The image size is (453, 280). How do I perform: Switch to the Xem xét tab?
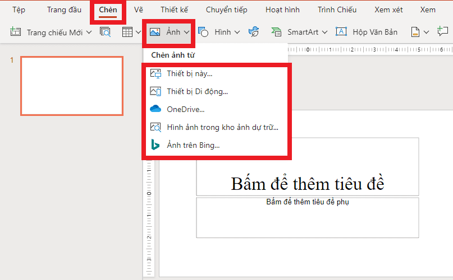point(388,10)
